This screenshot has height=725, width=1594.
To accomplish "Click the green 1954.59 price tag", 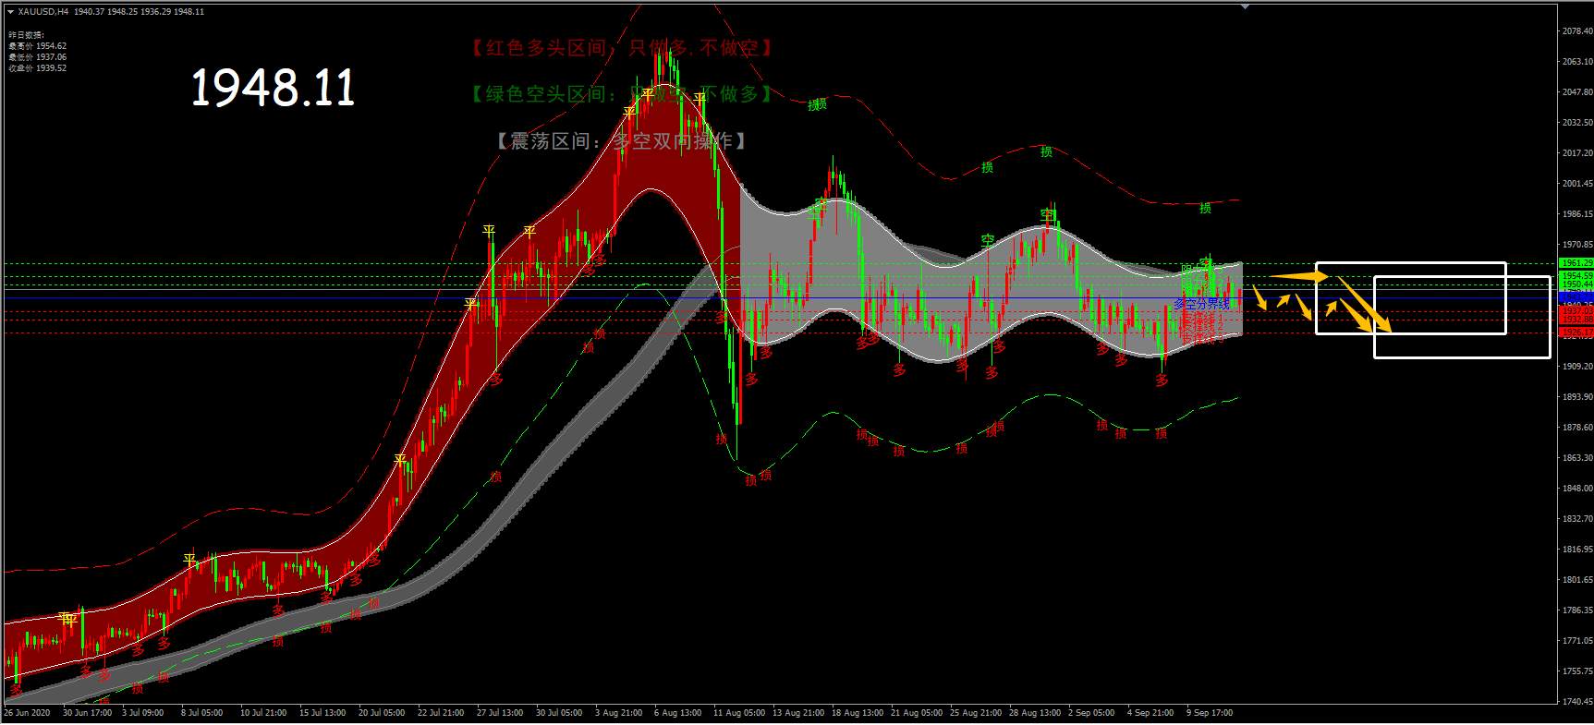I will pyautogui.click(x=1576, y=276).
